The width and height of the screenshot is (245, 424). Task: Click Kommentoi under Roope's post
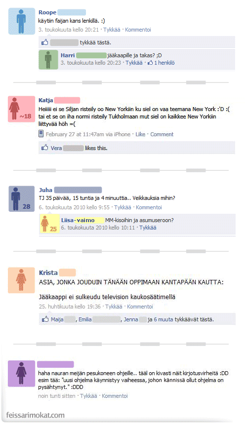[x=138, y=30]
